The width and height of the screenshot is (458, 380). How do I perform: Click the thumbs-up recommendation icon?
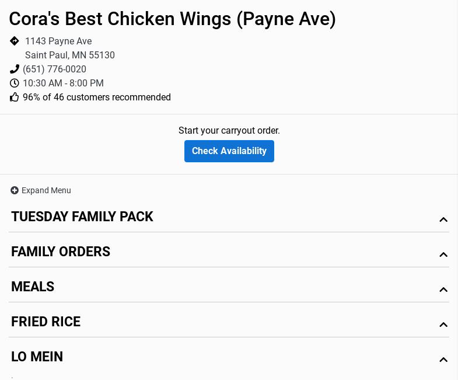15,97
